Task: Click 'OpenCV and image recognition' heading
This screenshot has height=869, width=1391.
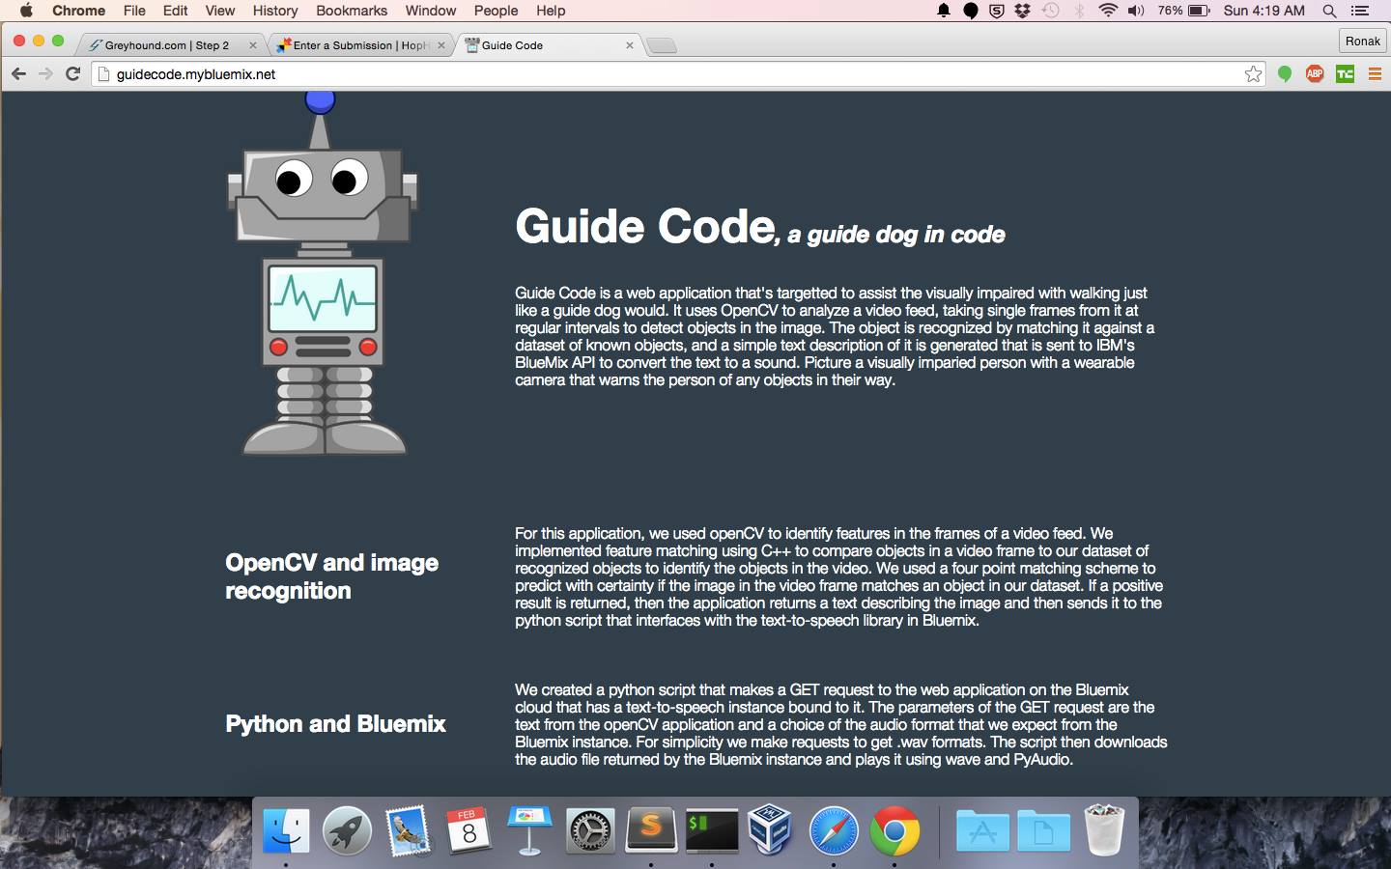Action: click(x=331, y=576)
